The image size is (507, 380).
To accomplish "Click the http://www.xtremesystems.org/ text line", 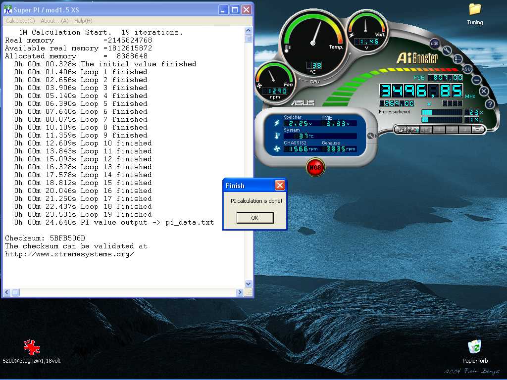I will coord(69,254).
